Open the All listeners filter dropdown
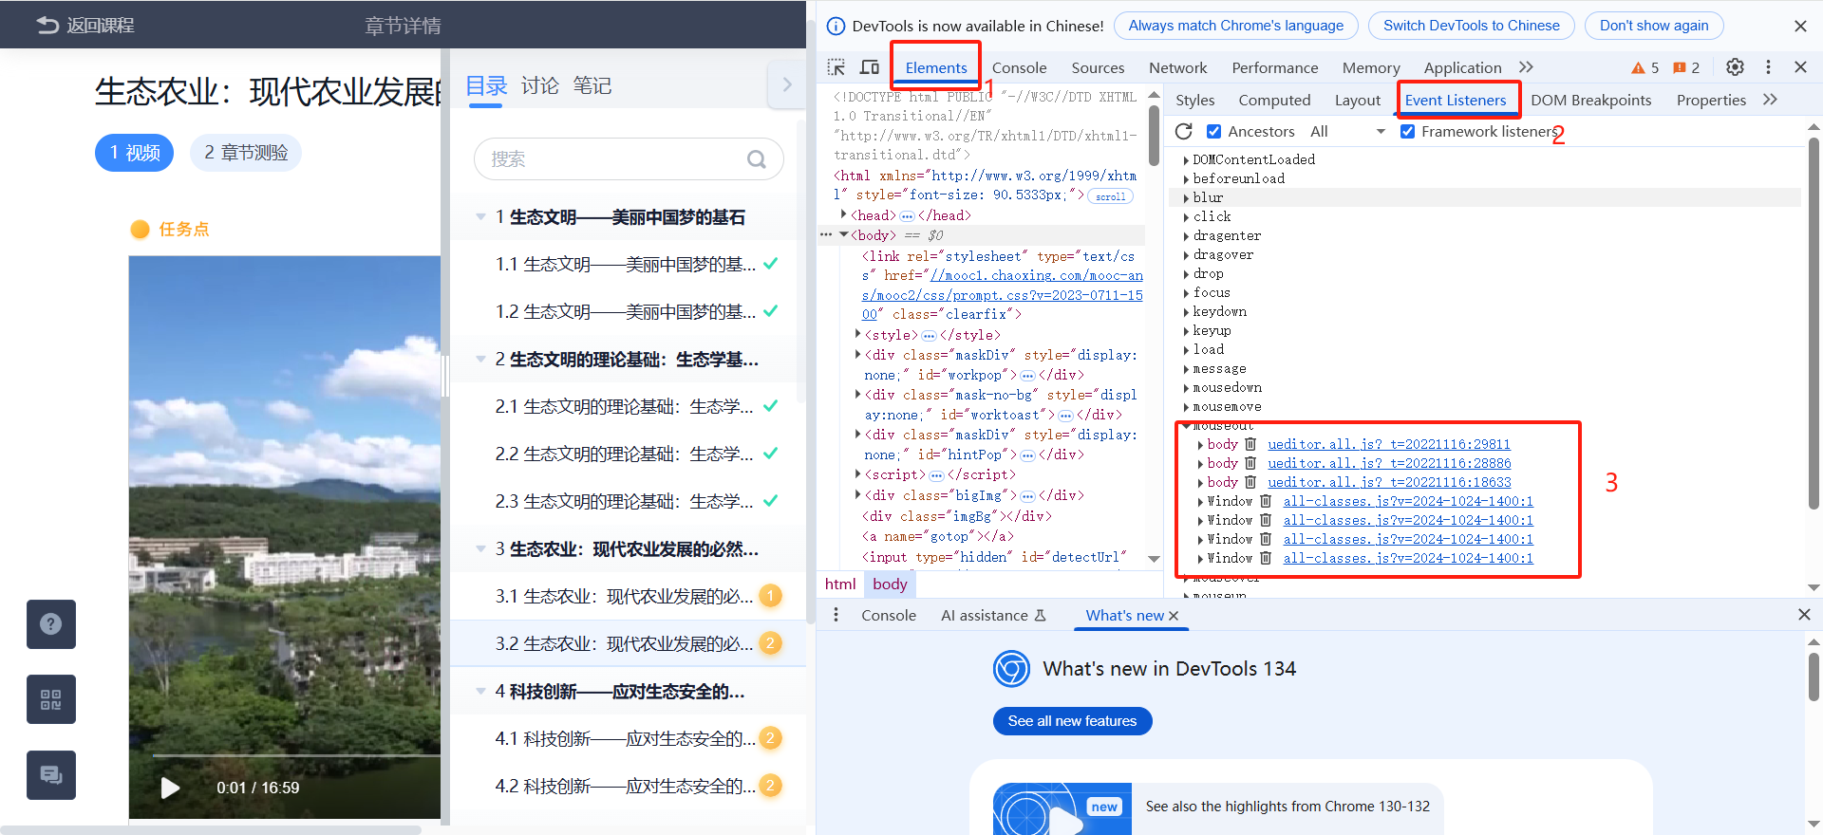 pyautogui.click(x=1348, y=131)
